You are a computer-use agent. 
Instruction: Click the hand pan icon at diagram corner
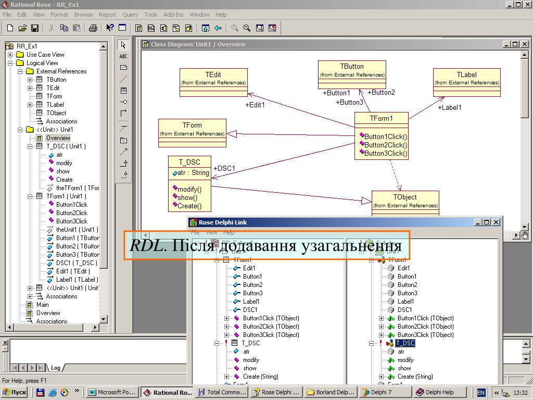525,235
